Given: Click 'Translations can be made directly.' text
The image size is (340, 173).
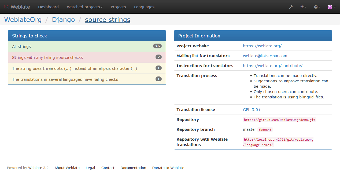Looking at the screenshot, I should pos(285,76).
